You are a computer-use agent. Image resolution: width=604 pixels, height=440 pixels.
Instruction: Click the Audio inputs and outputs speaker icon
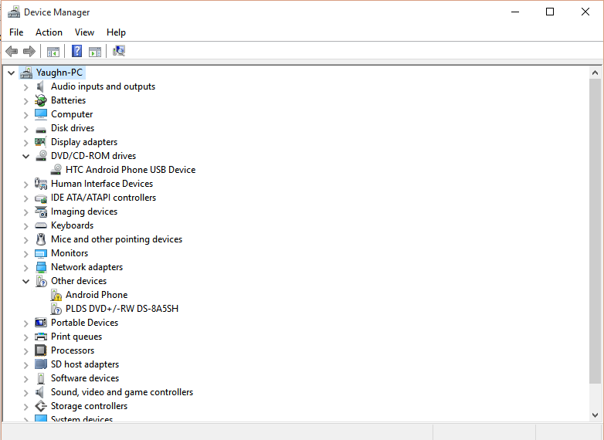click(40, 86)
